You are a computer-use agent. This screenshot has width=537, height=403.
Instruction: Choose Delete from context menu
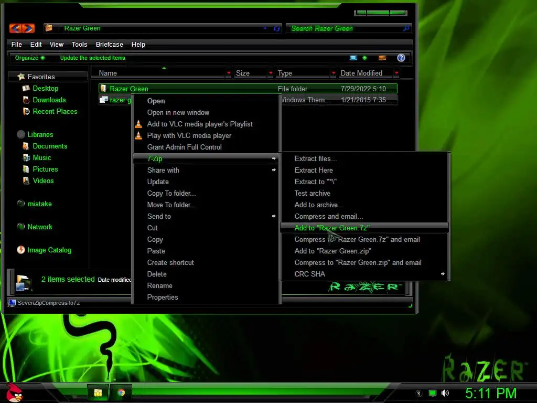point(206,274)
